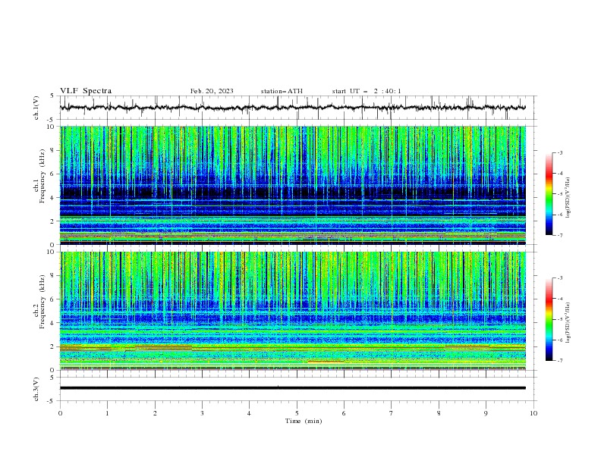Select the "Feb. 20, 2023" date text
The width and height of the screenshot is (601, 464).
212,91
